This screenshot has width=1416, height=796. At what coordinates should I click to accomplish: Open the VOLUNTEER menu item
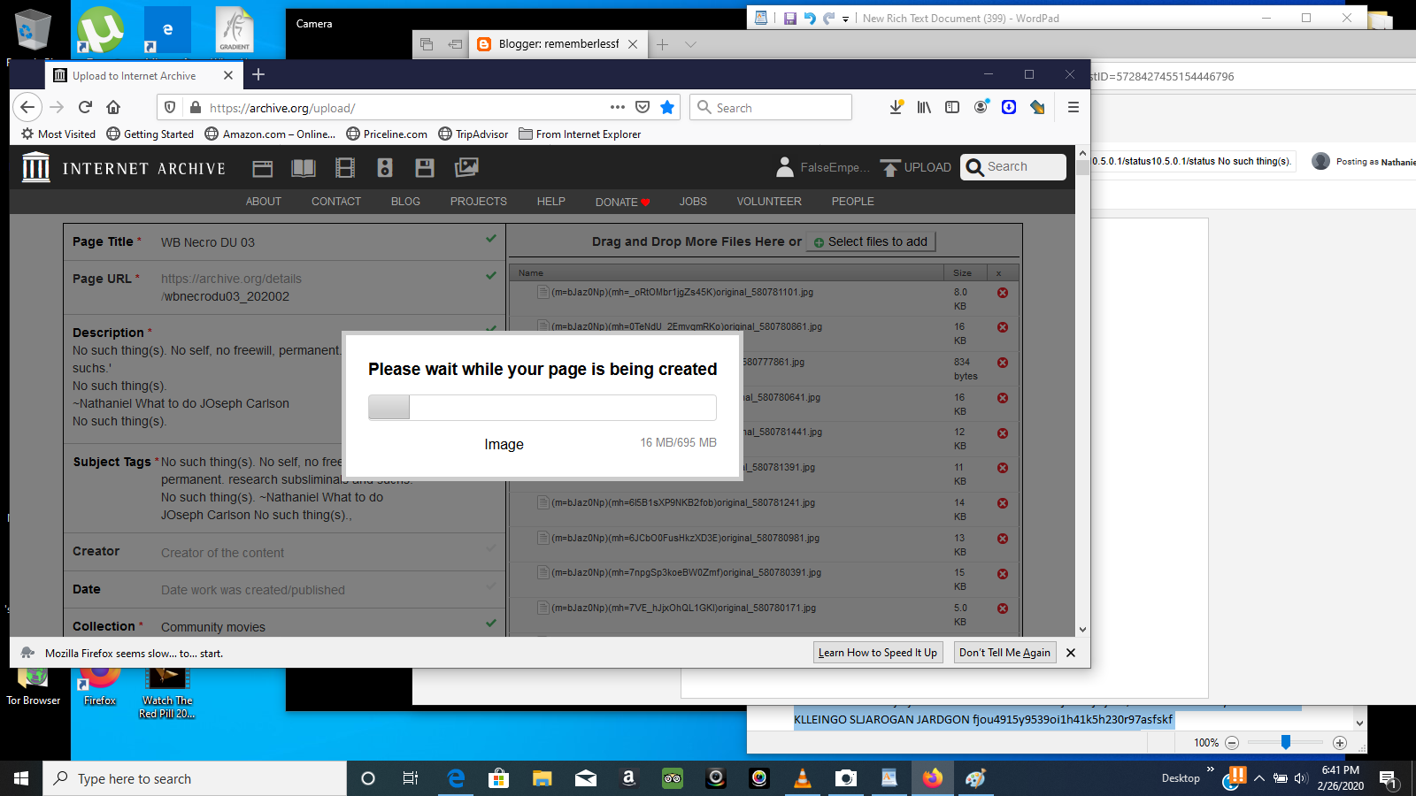pyautogui.click(x=769, y=202)
